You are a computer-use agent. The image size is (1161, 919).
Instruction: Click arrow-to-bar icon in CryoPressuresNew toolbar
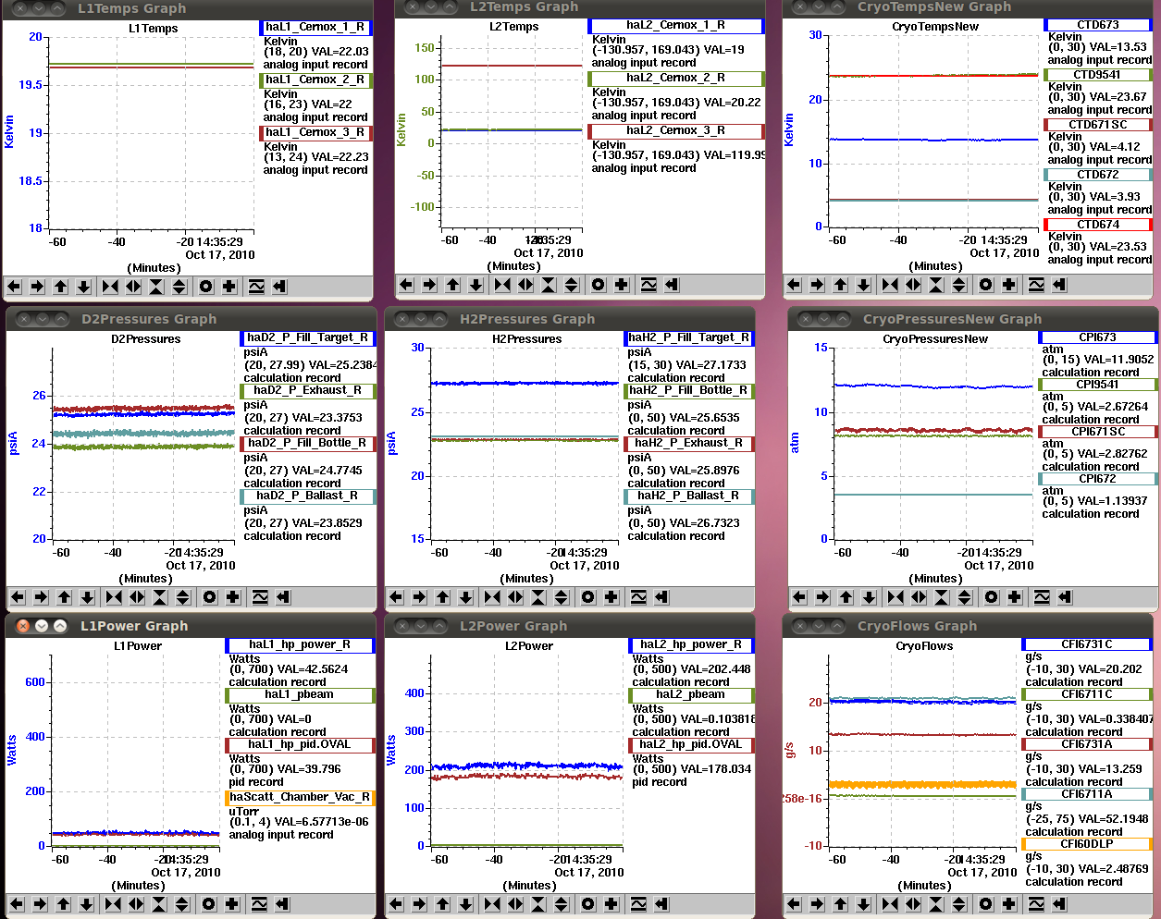[1065, 597]
